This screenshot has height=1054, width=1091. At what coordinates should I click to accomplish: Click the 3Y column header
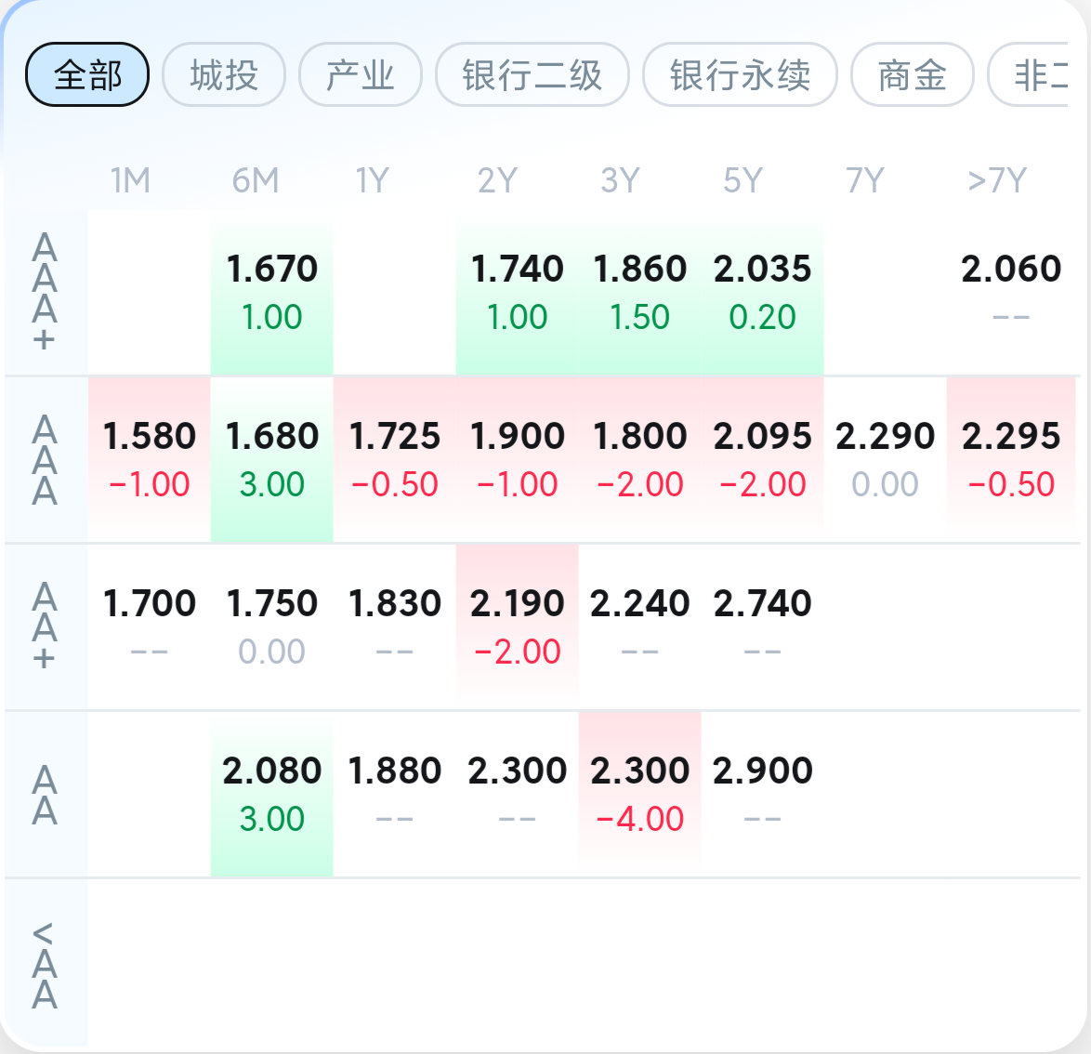(x=620, y=181)
